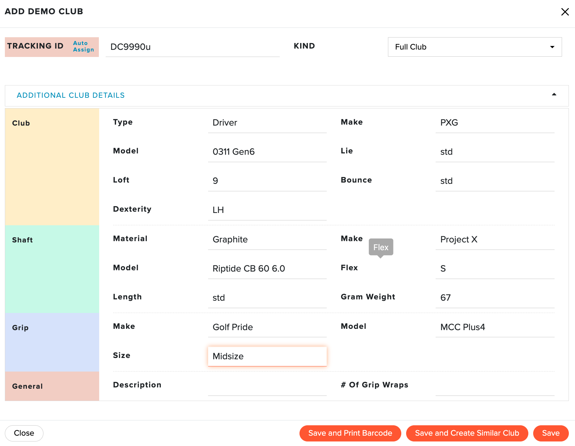Click the Length label in Shaft section
Image resolution: width=575 pixels, height=446 pixels.
[x=127, y=297]
